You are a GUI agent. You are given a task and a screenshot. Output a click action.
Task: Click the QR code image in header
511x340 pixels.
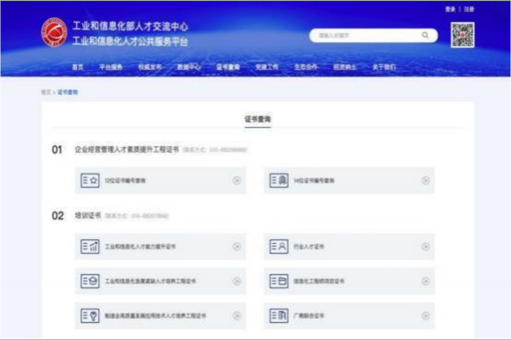tap(462, 35)
